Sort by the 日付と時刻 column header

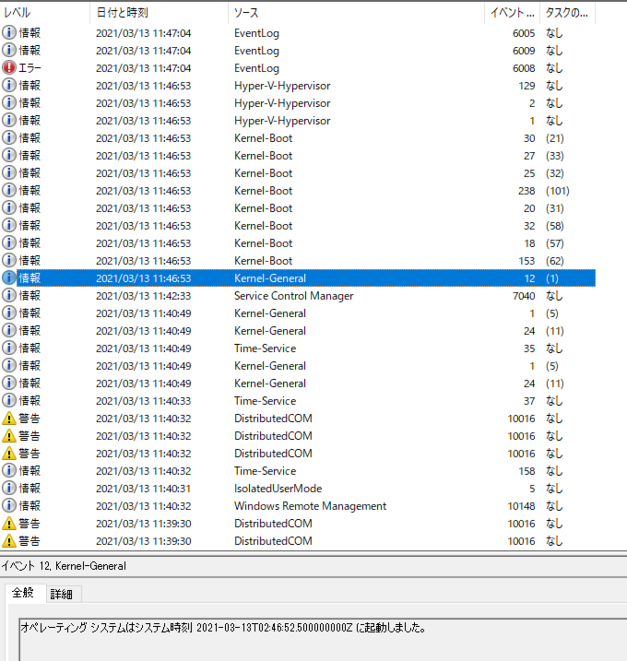159,13
